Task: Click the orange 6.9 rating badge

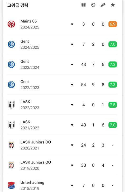Action: (113, 24)
